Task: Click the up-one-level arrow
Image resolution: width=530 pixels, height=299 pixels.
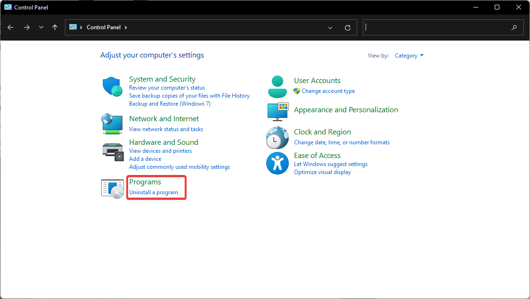Action: (55, 27)
